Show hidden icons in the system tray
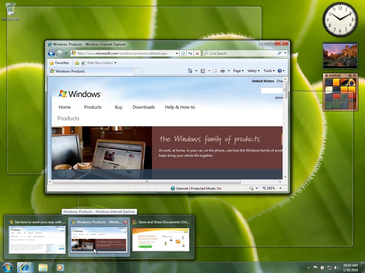 (x=309, y=268)
